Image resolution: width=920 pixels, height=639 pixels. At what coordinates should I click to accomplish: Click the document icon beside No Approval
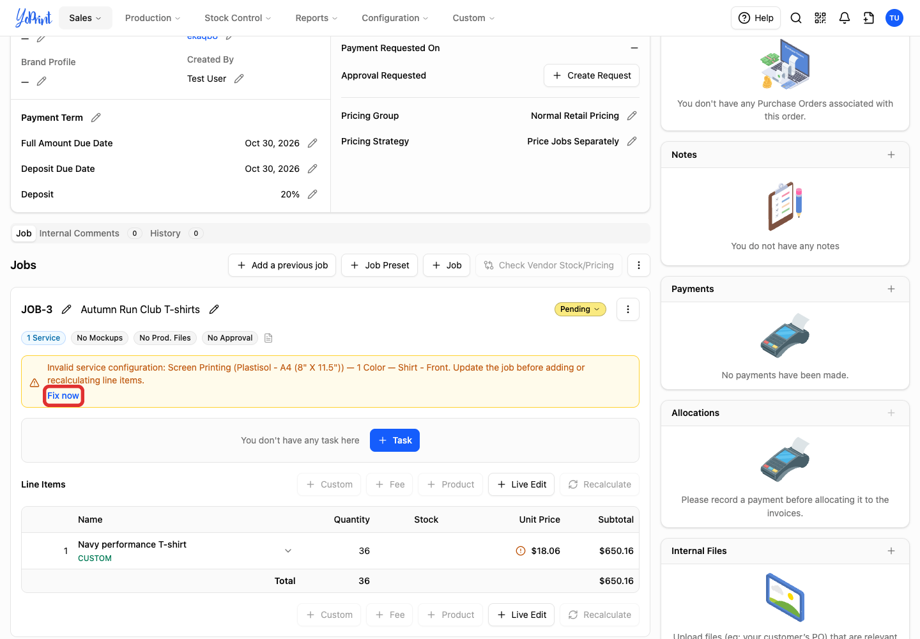[268, 338]
